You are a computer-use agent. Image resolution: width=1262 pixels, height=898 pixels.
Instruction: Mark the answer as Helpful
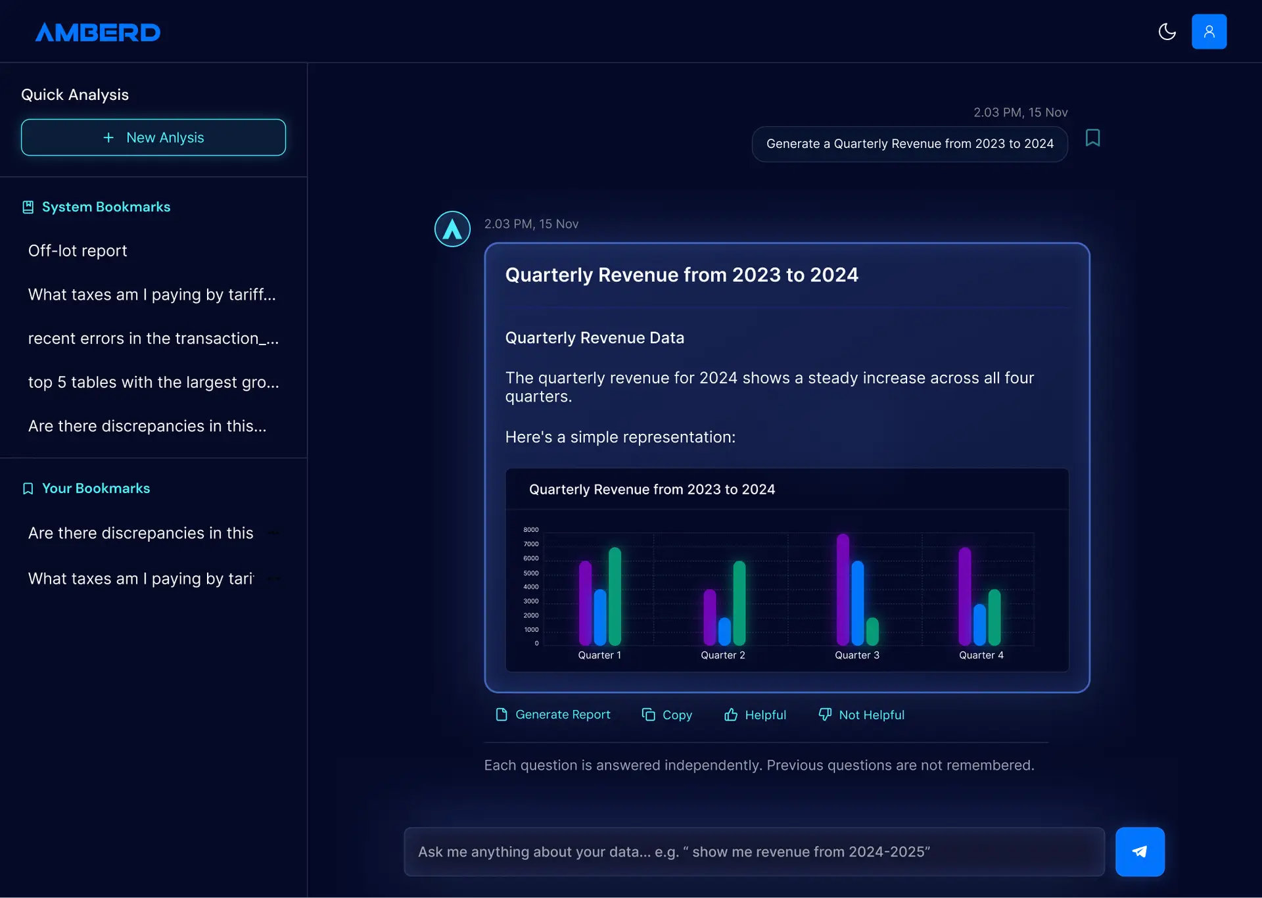coord(755,715)
